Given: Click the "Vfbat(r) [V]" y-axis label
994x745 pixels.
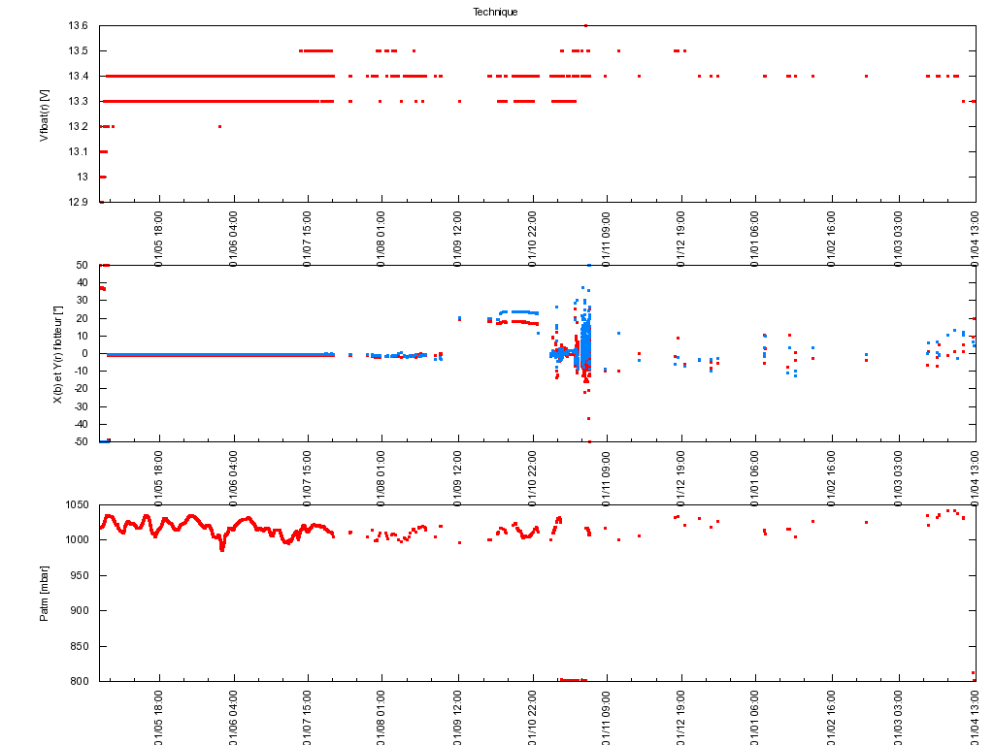Looking at the screenshot, I should pyautogui.click(x=44, y=114).
